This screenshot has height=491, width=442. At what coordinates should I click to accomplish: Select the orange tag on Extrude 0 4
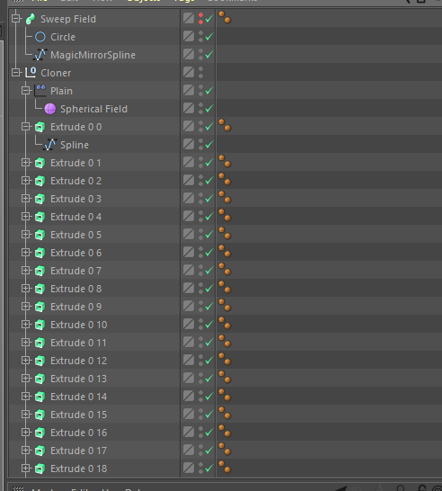[x=225, y=215]
